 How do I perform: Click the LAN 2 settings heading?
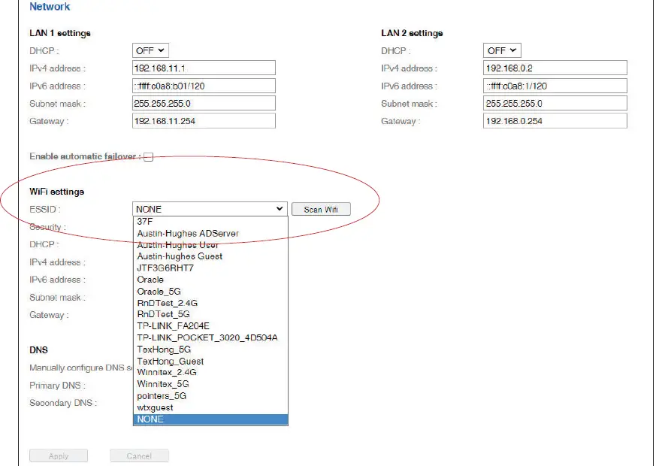tap(412, 33)
